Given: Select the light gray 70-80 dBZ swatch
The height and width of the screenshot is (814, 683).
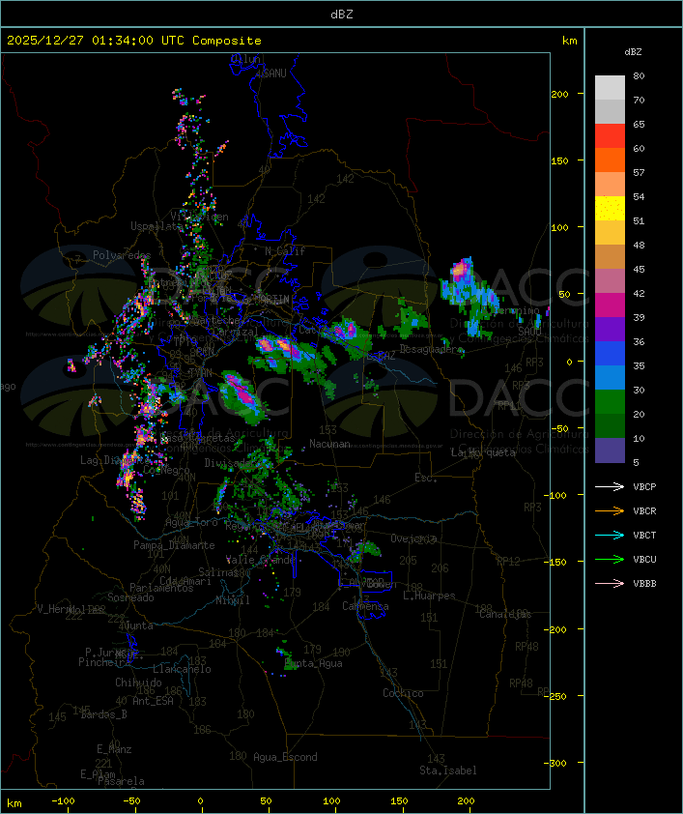Looking at the screenshot, I should click(x=610, y=87).
